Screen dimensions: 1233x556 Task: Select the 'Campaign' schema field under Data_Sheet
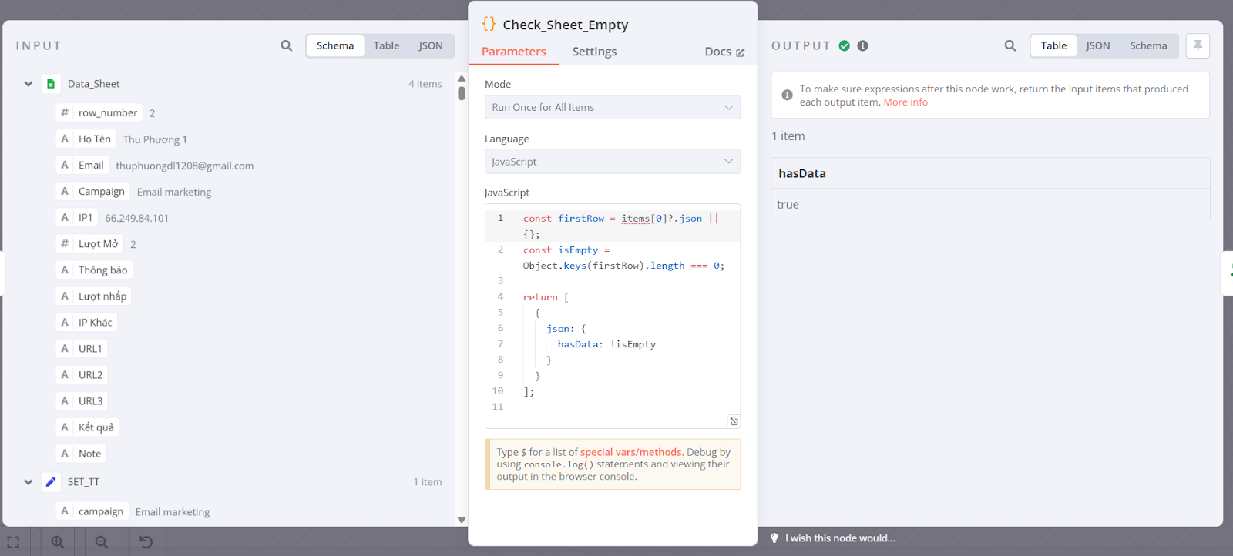[92, 191]
